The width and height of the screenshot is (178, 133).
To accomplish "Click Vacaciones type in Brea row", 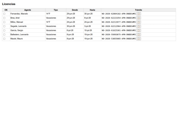I will click(x=51, y=18).
